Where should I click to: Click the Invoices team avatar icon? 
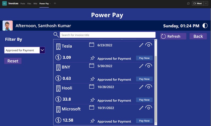pyautogui.click(x=4, y=3)
